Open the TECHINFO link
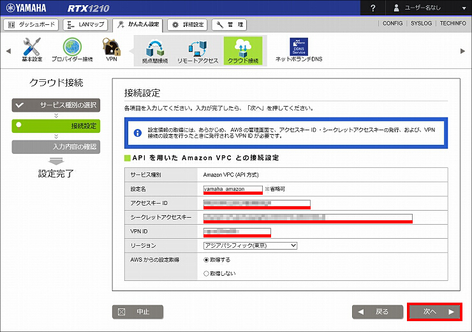The height and width of the screenshot is (332, 472). coord(453,23)
